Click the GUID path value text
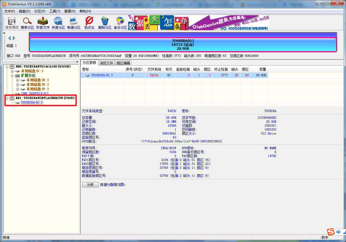Screen dimensions: 346x242 pos(181,141)
